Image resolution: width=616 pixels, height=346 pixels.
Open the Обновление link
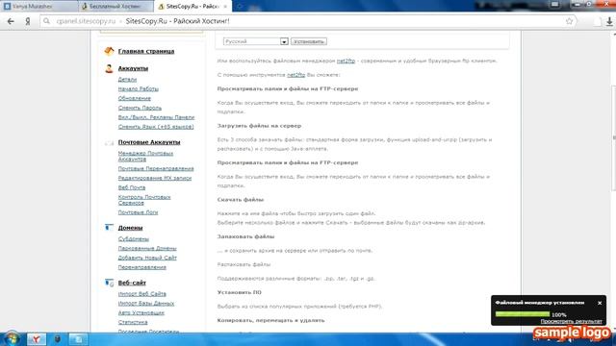tap(135, 98)
